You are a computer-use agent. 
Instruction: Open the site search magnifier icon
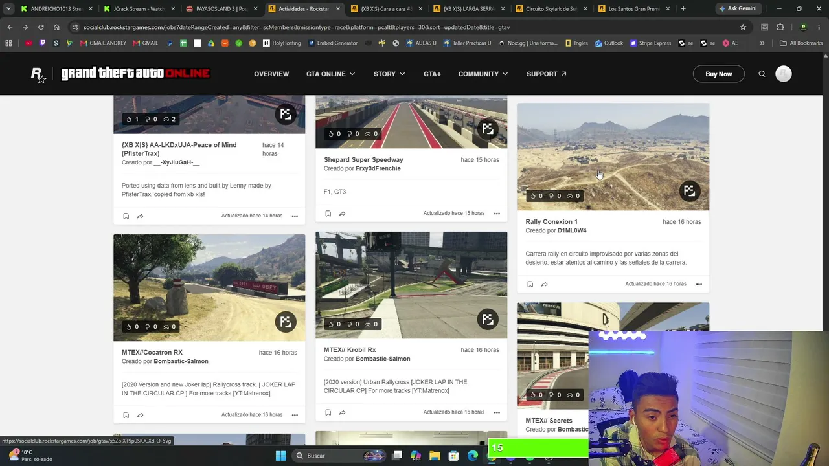pos(762,74)
